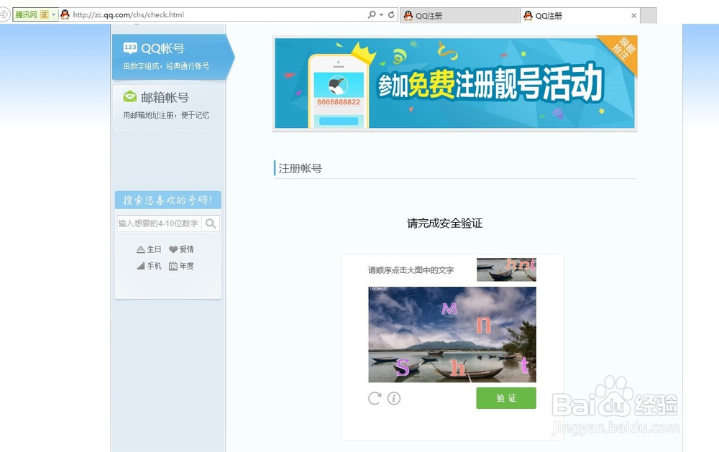The image size is (719, 452).
Task: Click the 请完成安全验证 text
Action: [x=445, y=223]
